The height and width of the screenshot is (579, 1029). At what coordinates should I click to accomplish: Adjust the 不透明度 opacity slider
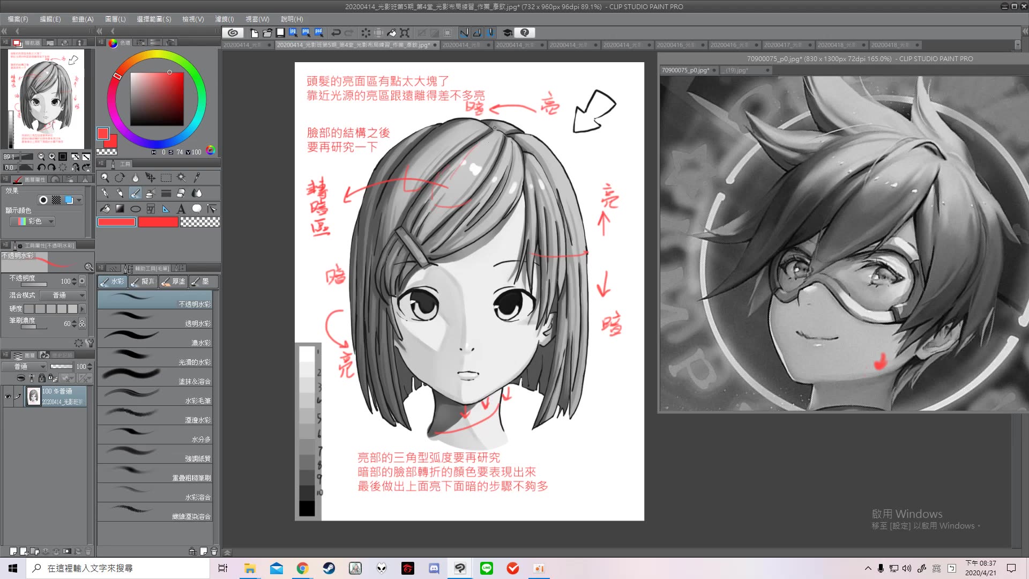tap(34, 284)
